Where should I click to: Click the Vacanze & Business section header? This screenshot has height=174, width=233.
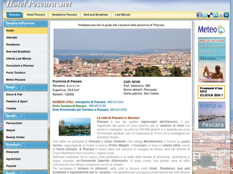[x=26, y=24]
